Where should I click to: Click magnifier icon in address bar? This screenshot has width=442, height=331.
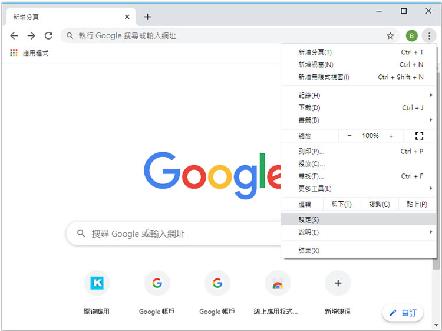tap(70, 35)
